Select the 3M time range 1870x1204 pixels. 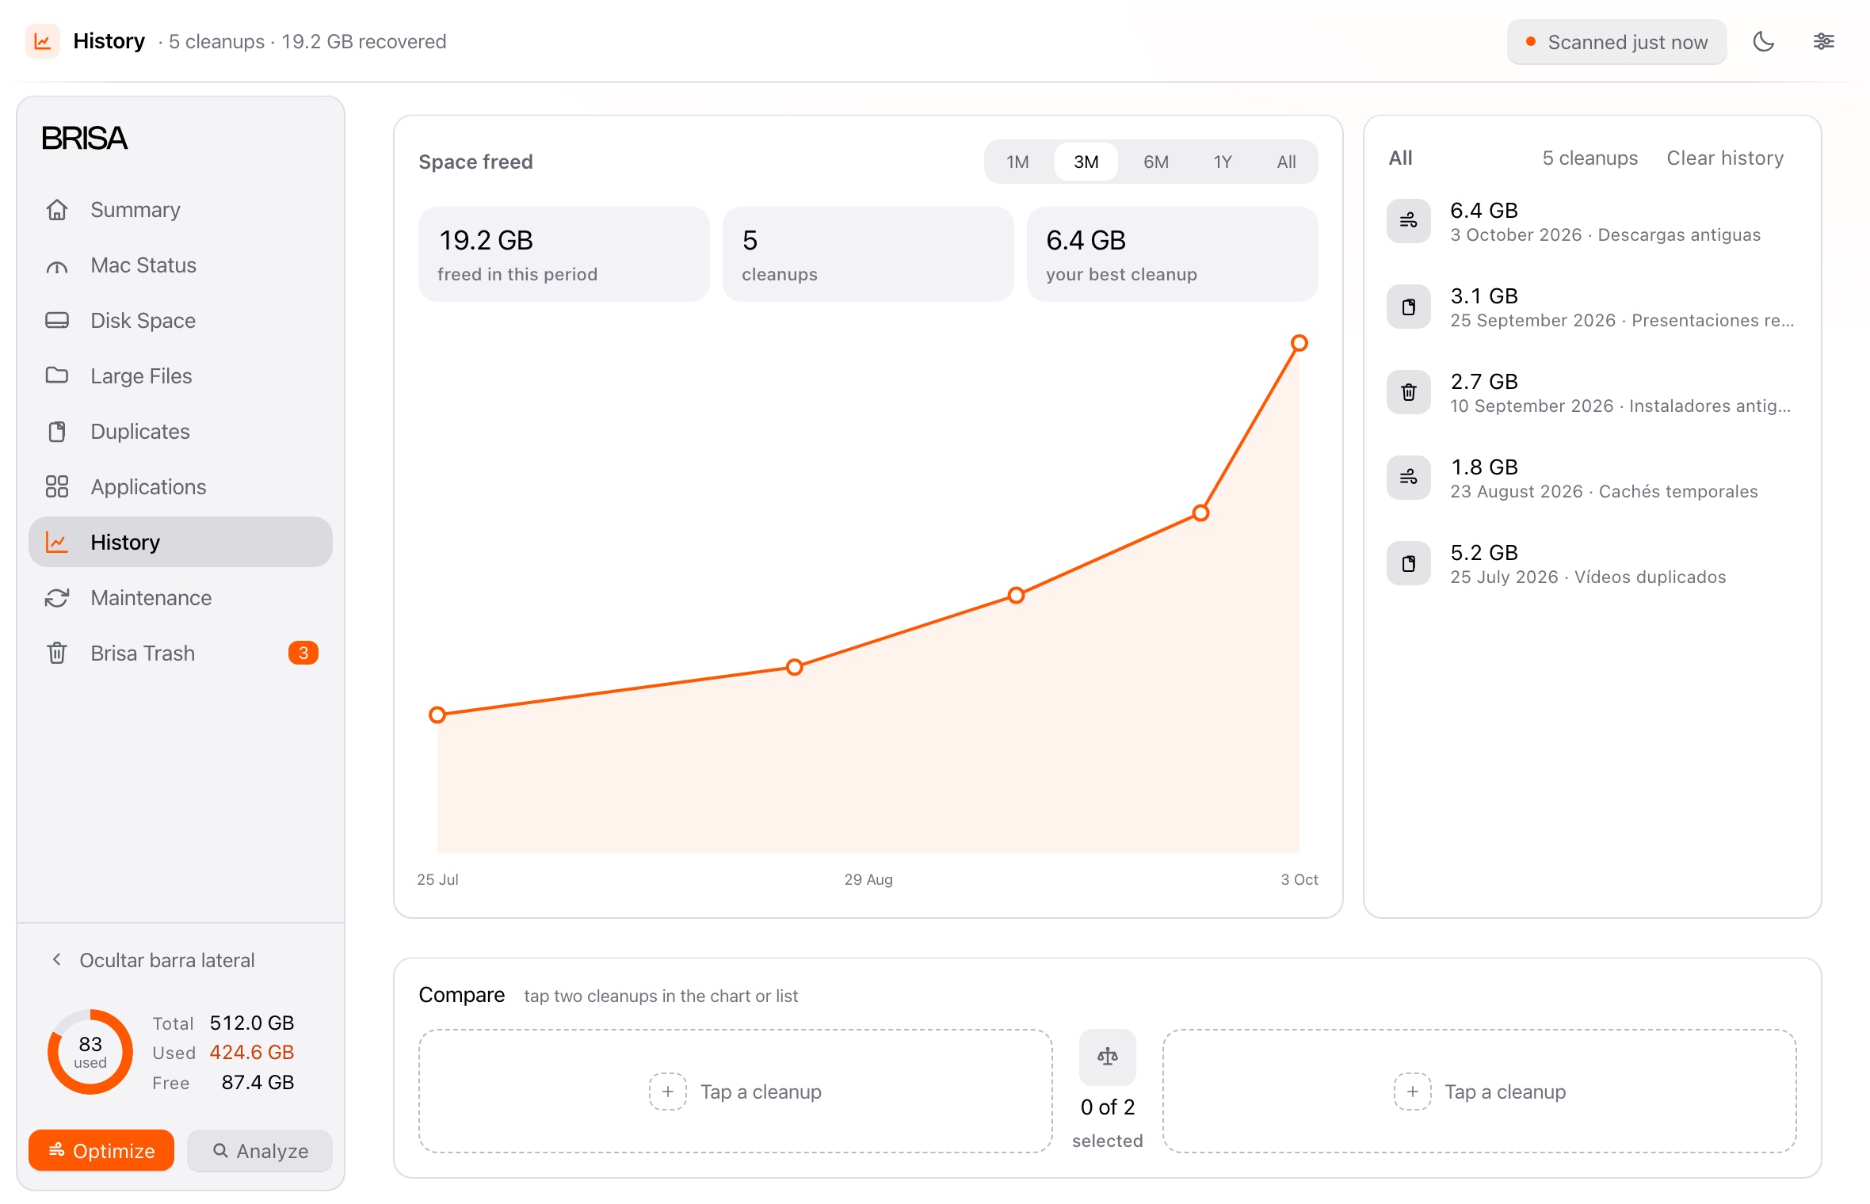[x=1086, y=162]
